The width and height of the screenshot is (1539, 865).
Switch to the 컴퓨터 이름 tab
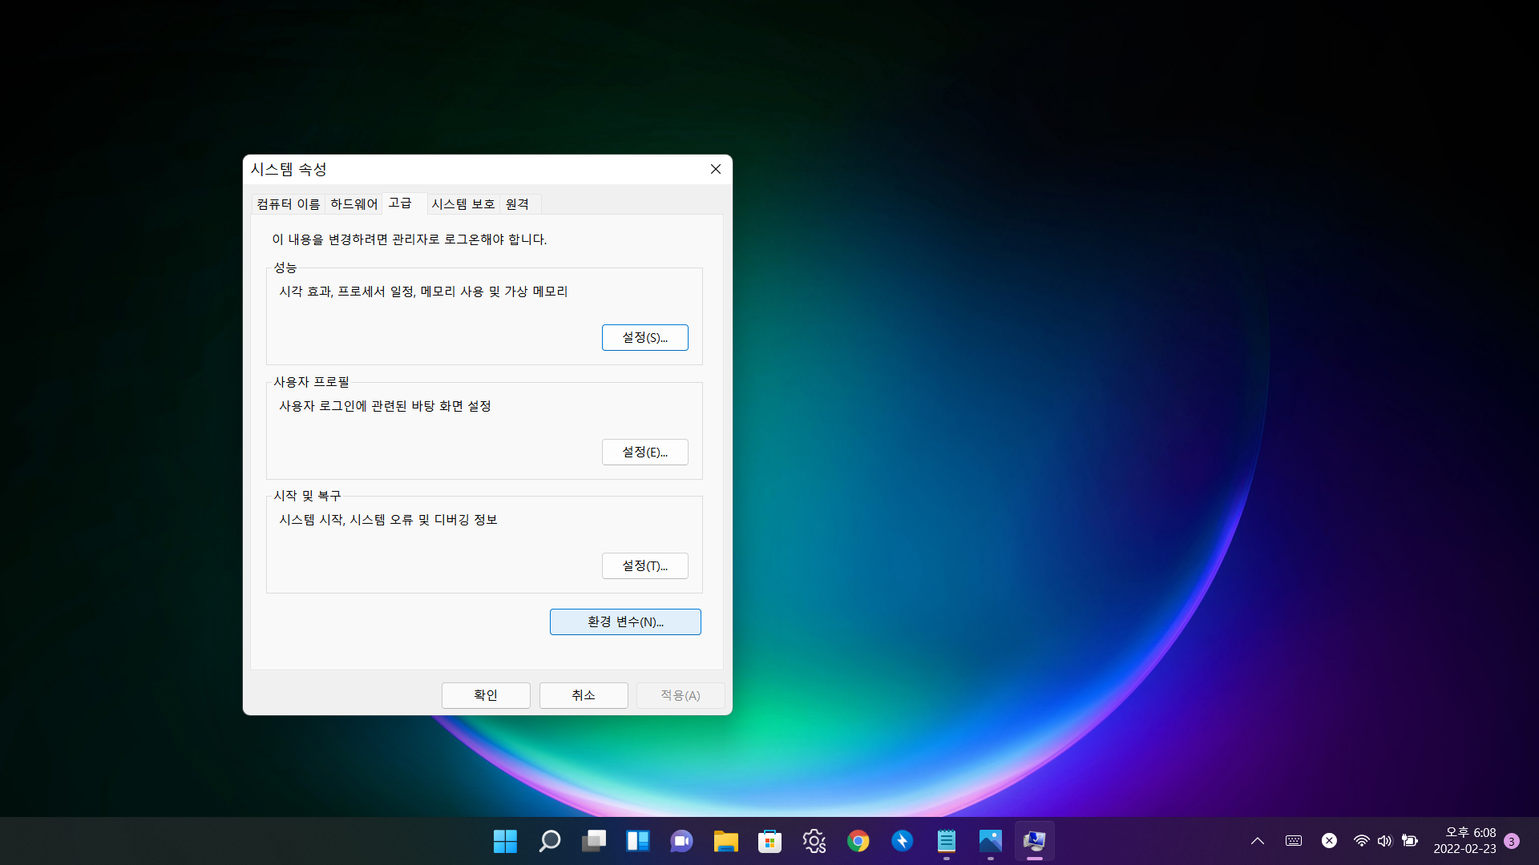(288, 204)
